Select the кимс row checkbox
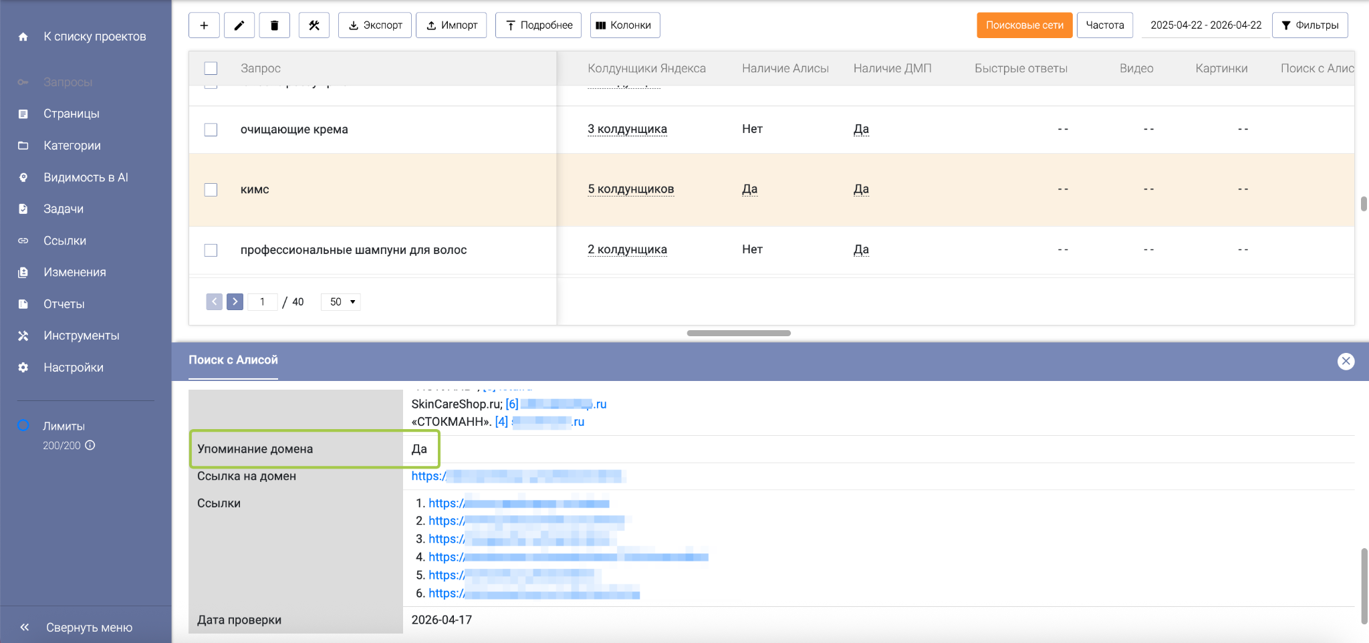Screen dimensions: 1369x643 coord(211,190)
